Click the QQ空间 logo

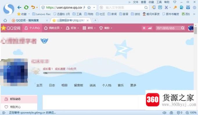click(11, 28)
